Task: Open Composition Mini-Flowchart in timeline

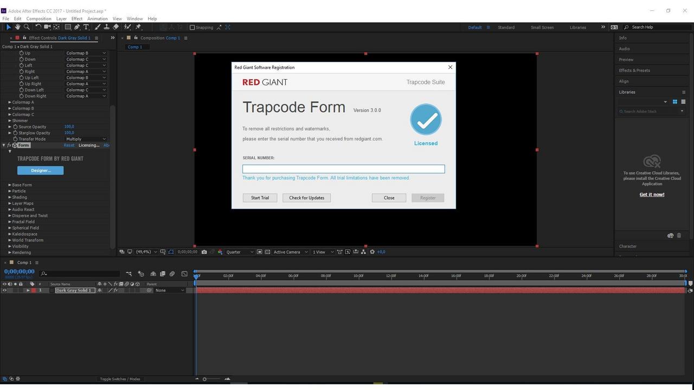Action: (x=128, y=274)
